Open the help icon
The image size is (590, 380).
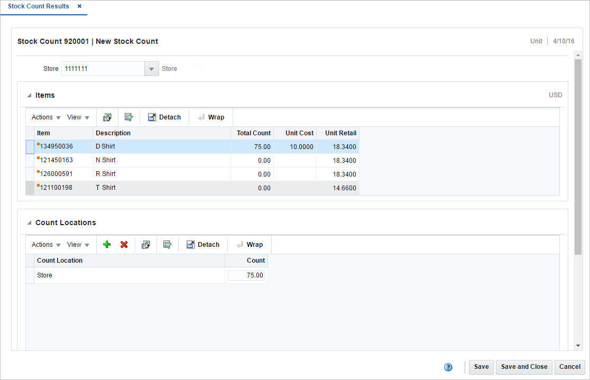(x=448, y=367)
